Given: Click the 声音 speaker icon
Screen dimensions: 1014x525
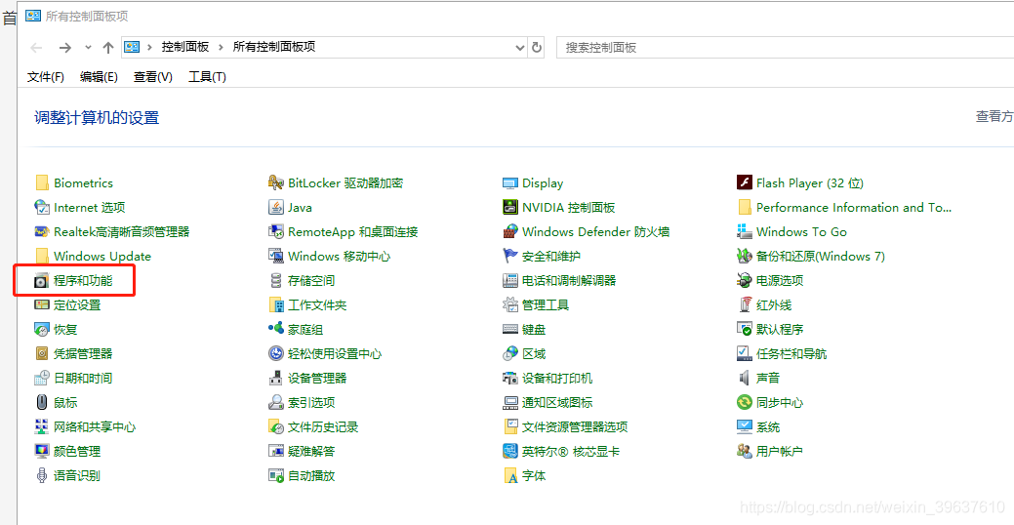Looking at the screenshot, I should 745,378.
